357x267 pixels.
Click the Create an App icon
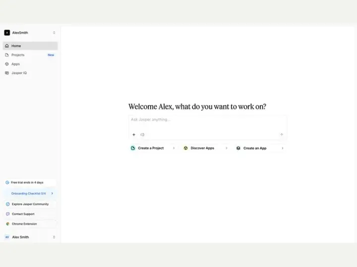pos(238,148)
